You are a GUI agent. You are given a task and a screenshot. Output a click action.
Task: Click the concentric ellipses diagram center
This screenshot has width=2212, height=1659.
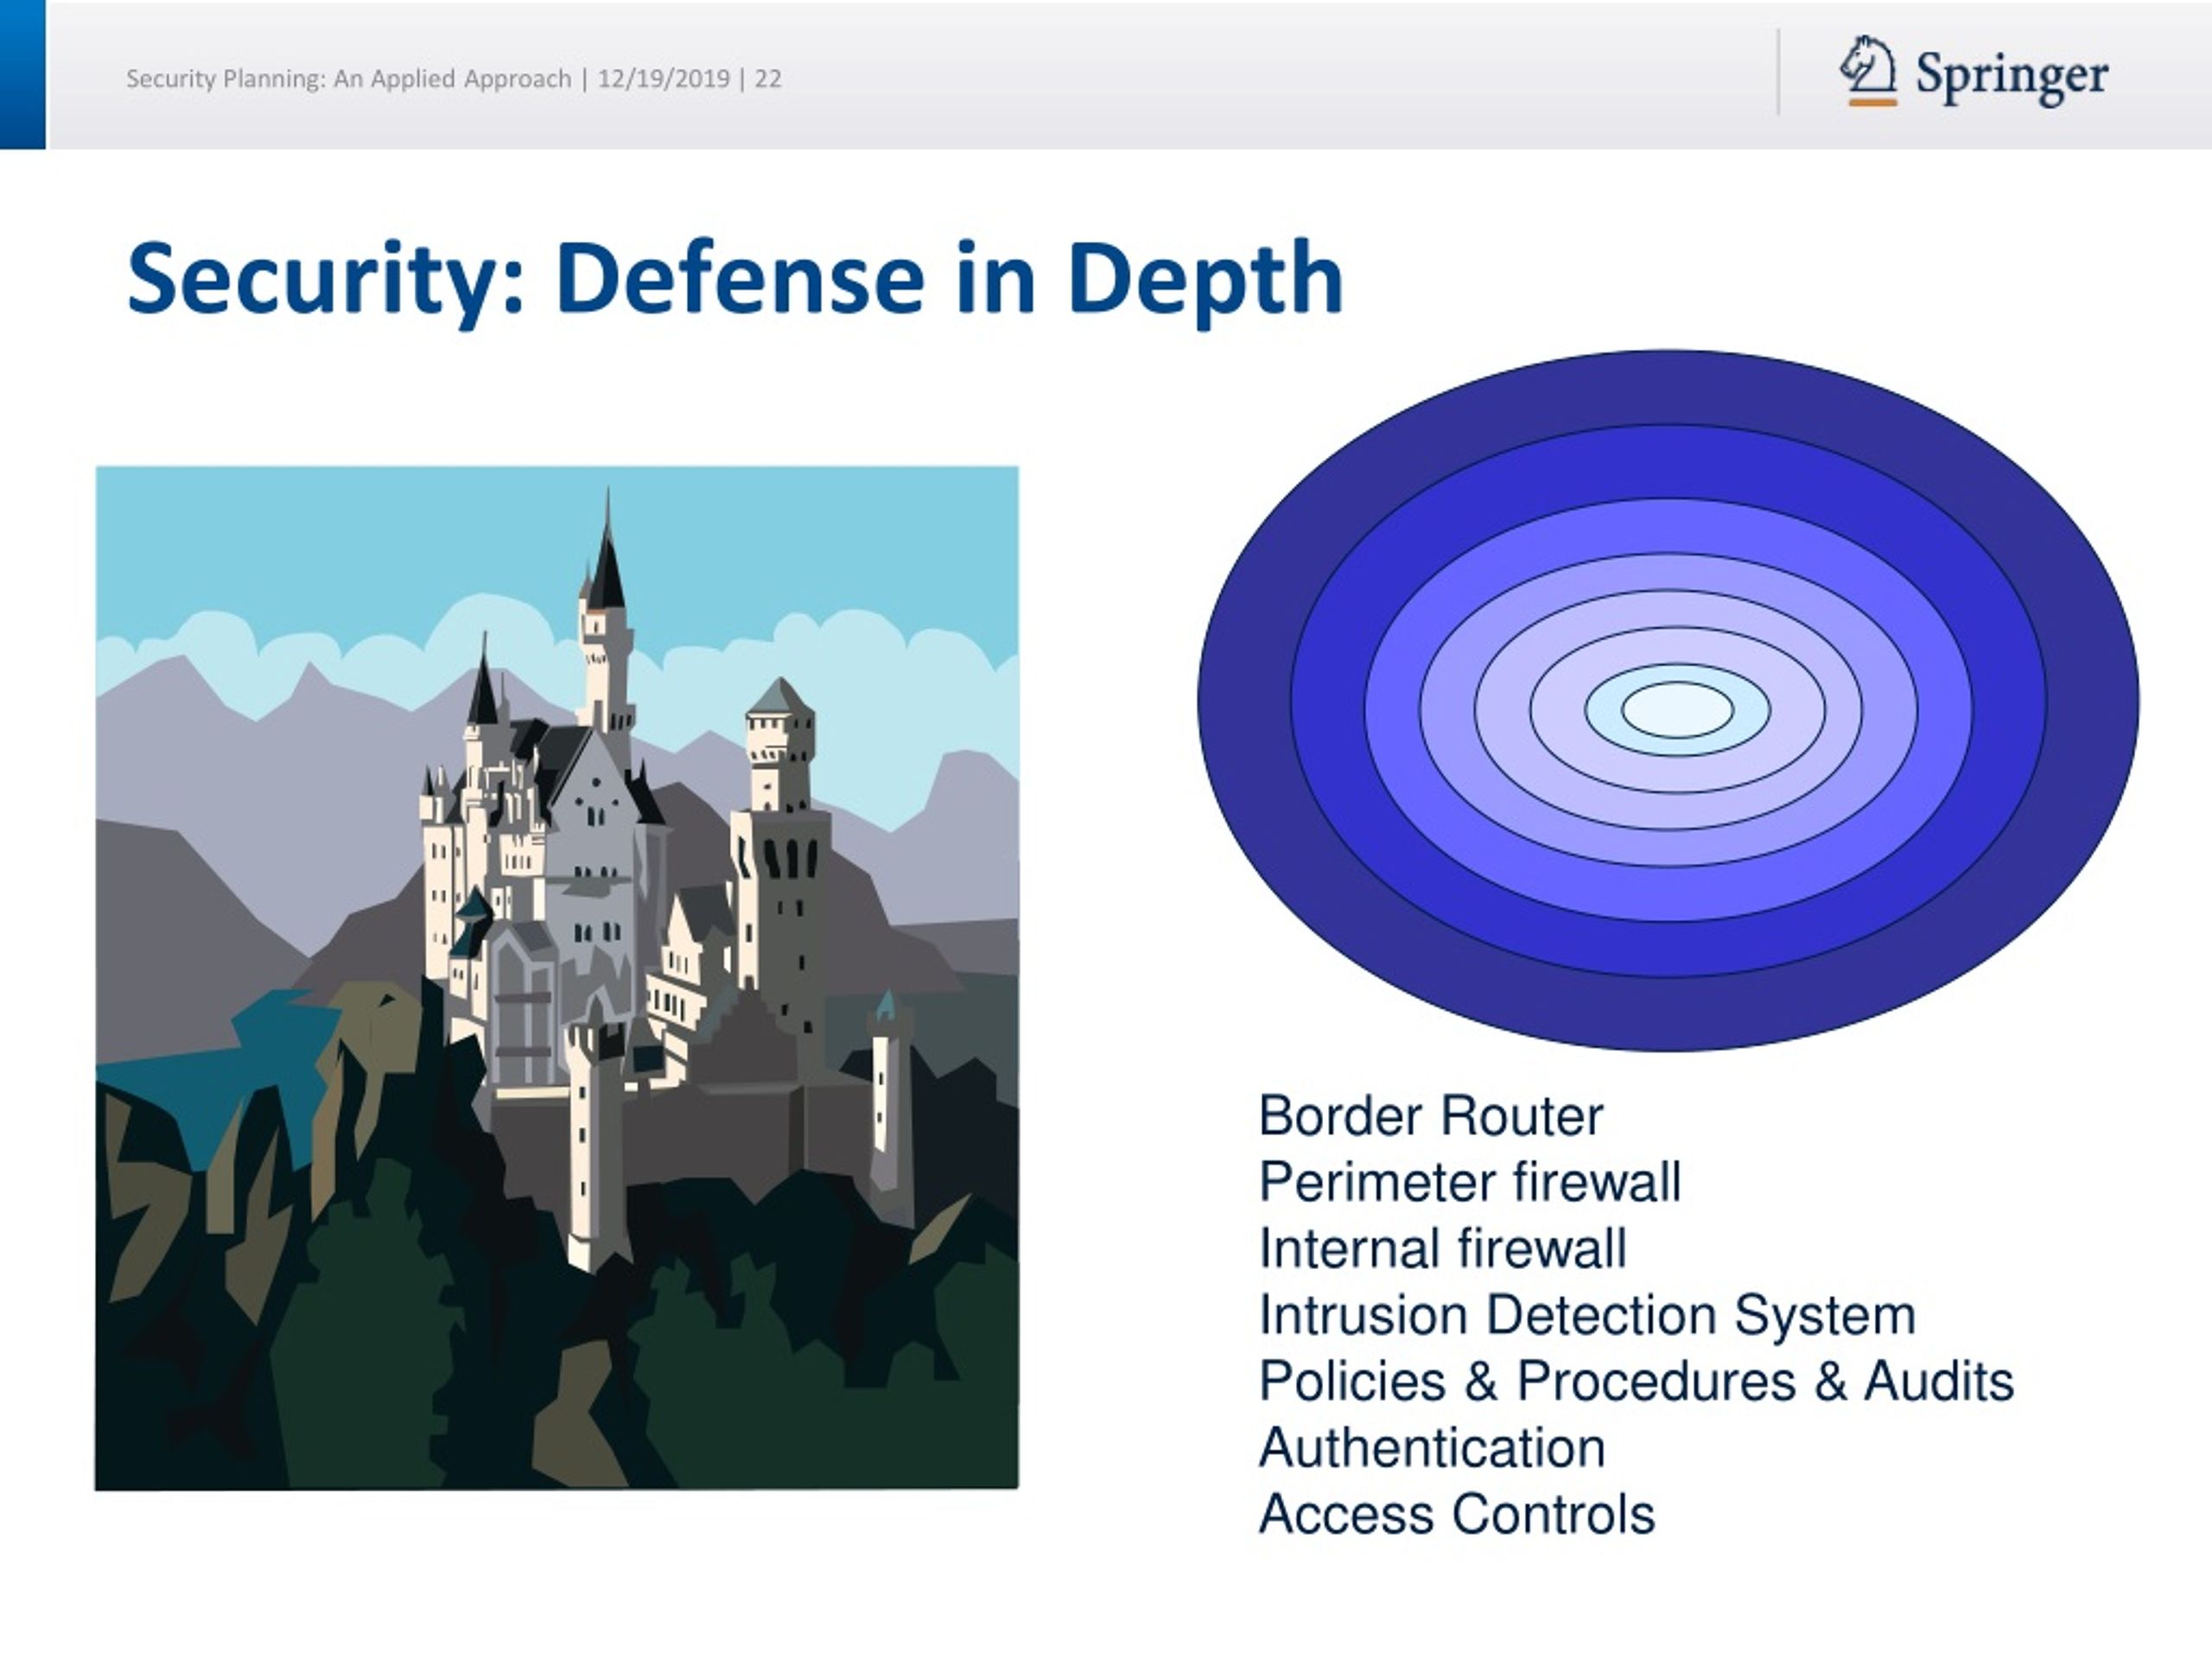tap(1677, 710)
